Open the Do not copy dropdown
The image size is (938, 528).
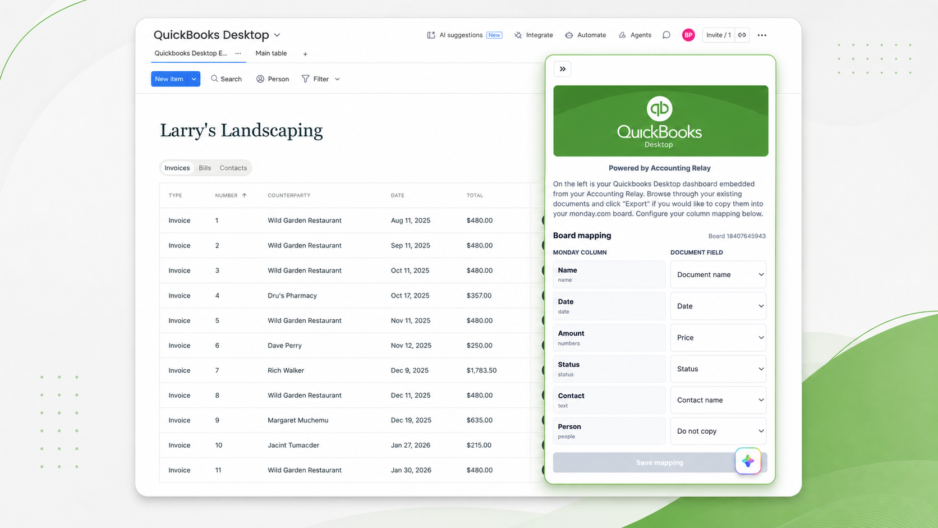click(718, 431)
